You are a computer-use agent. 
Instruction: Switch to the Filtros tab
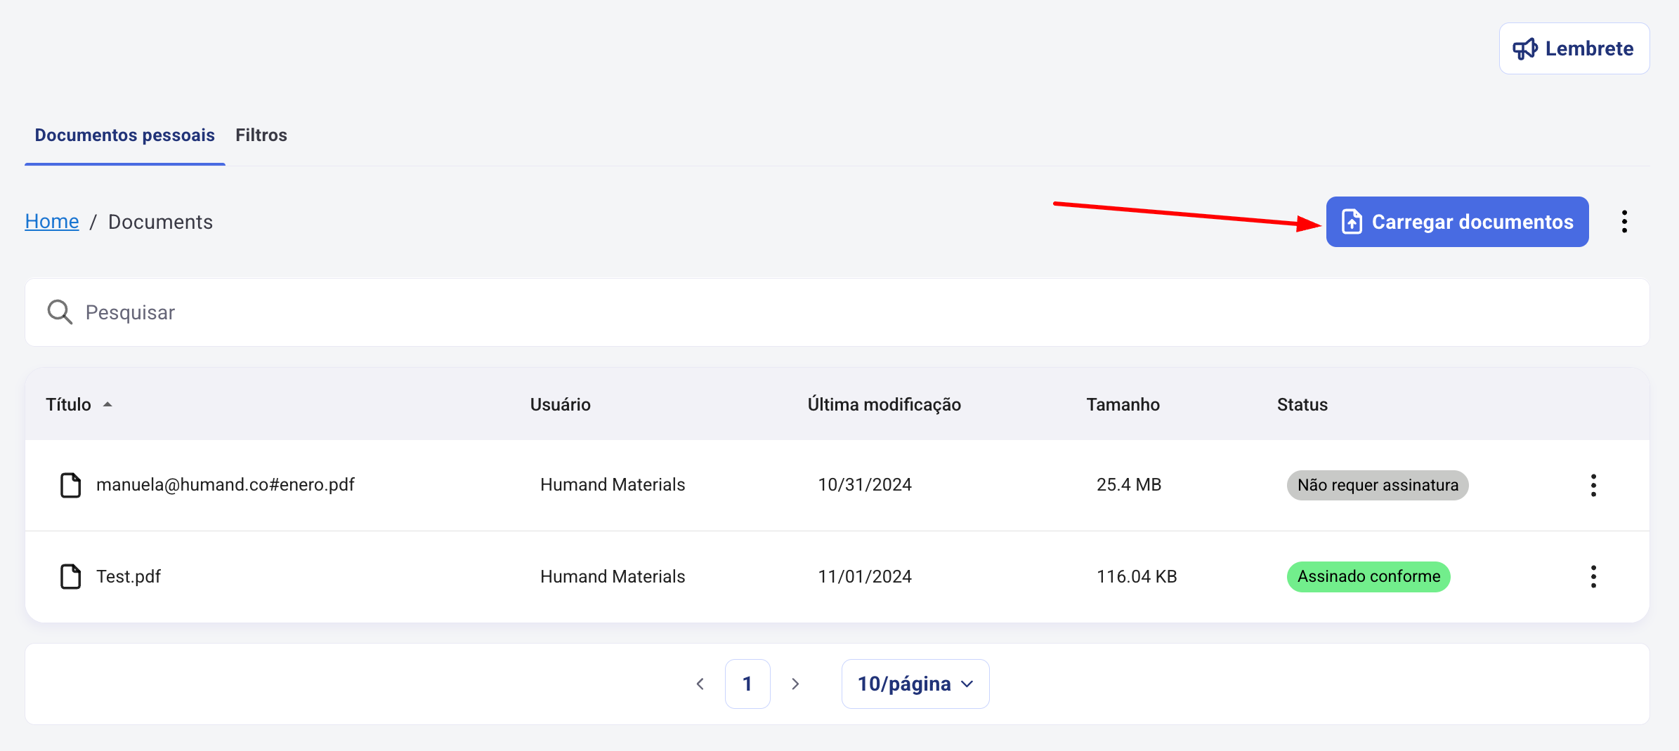261,135
